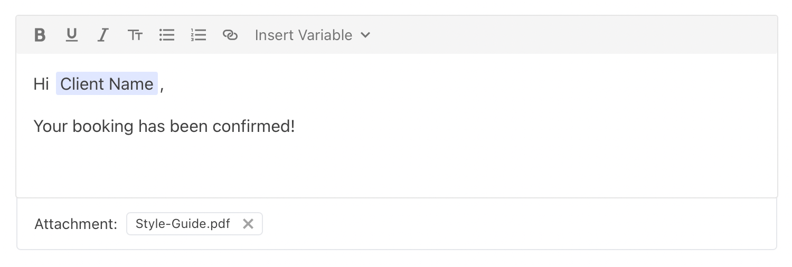792x267 pixels.
Task: Click the empty message body below the text
Action: tap(397, 167)
